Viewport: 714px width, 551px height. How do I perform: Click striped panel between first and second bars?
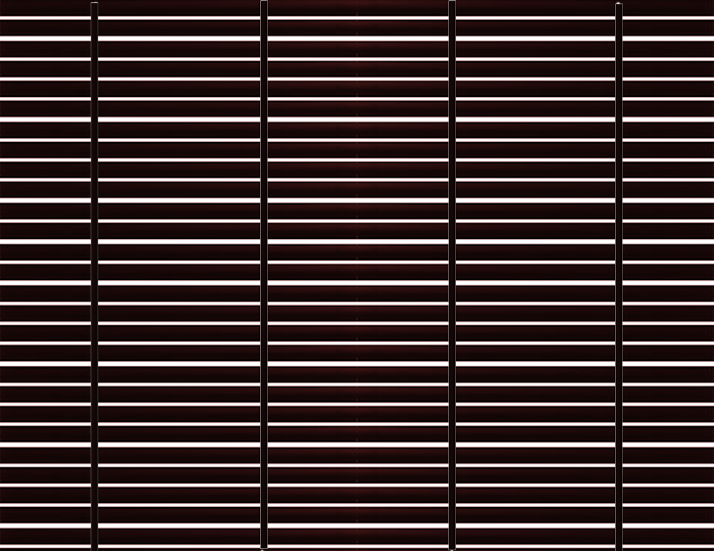tap(178, 279)
